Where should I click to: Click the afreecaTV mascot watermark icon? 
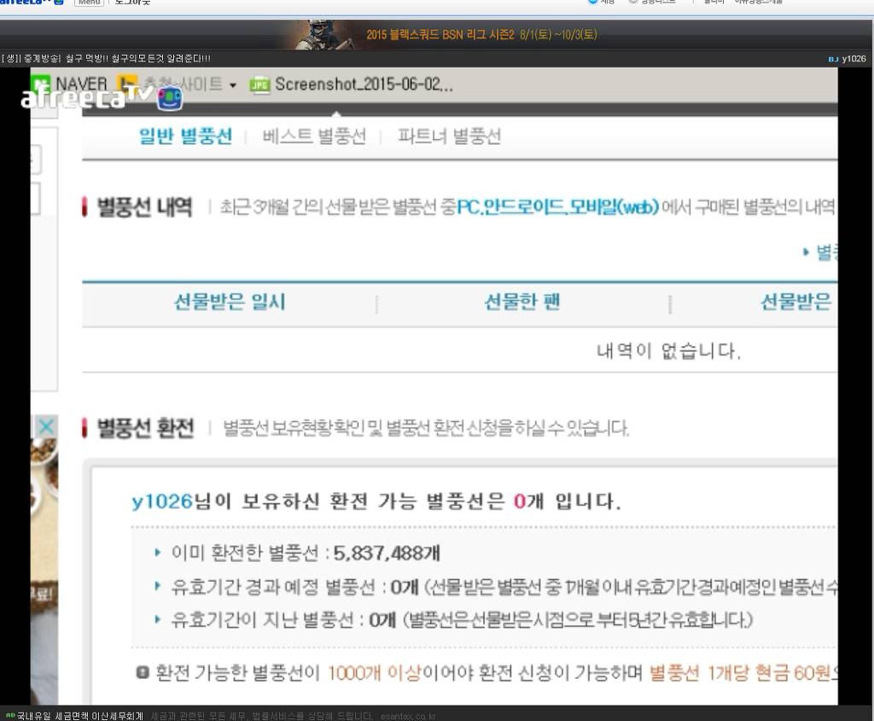[169, 98]
